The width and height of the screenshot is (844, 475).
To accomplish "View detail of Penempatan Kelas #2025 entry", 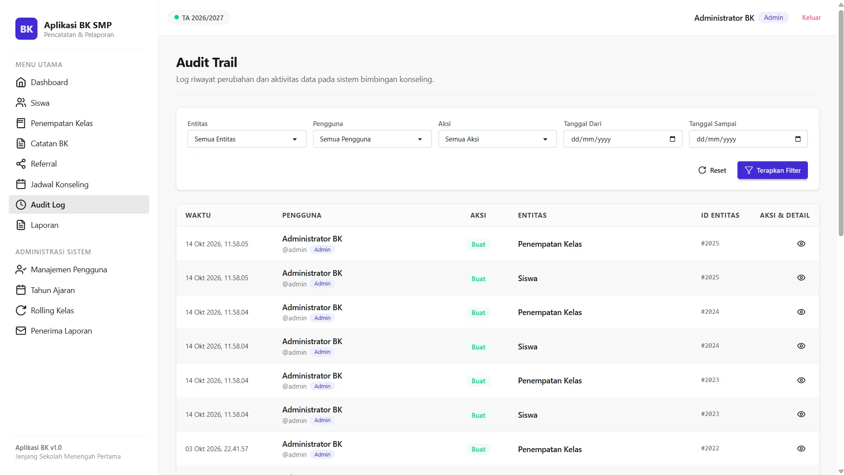I will coord(801,244).
